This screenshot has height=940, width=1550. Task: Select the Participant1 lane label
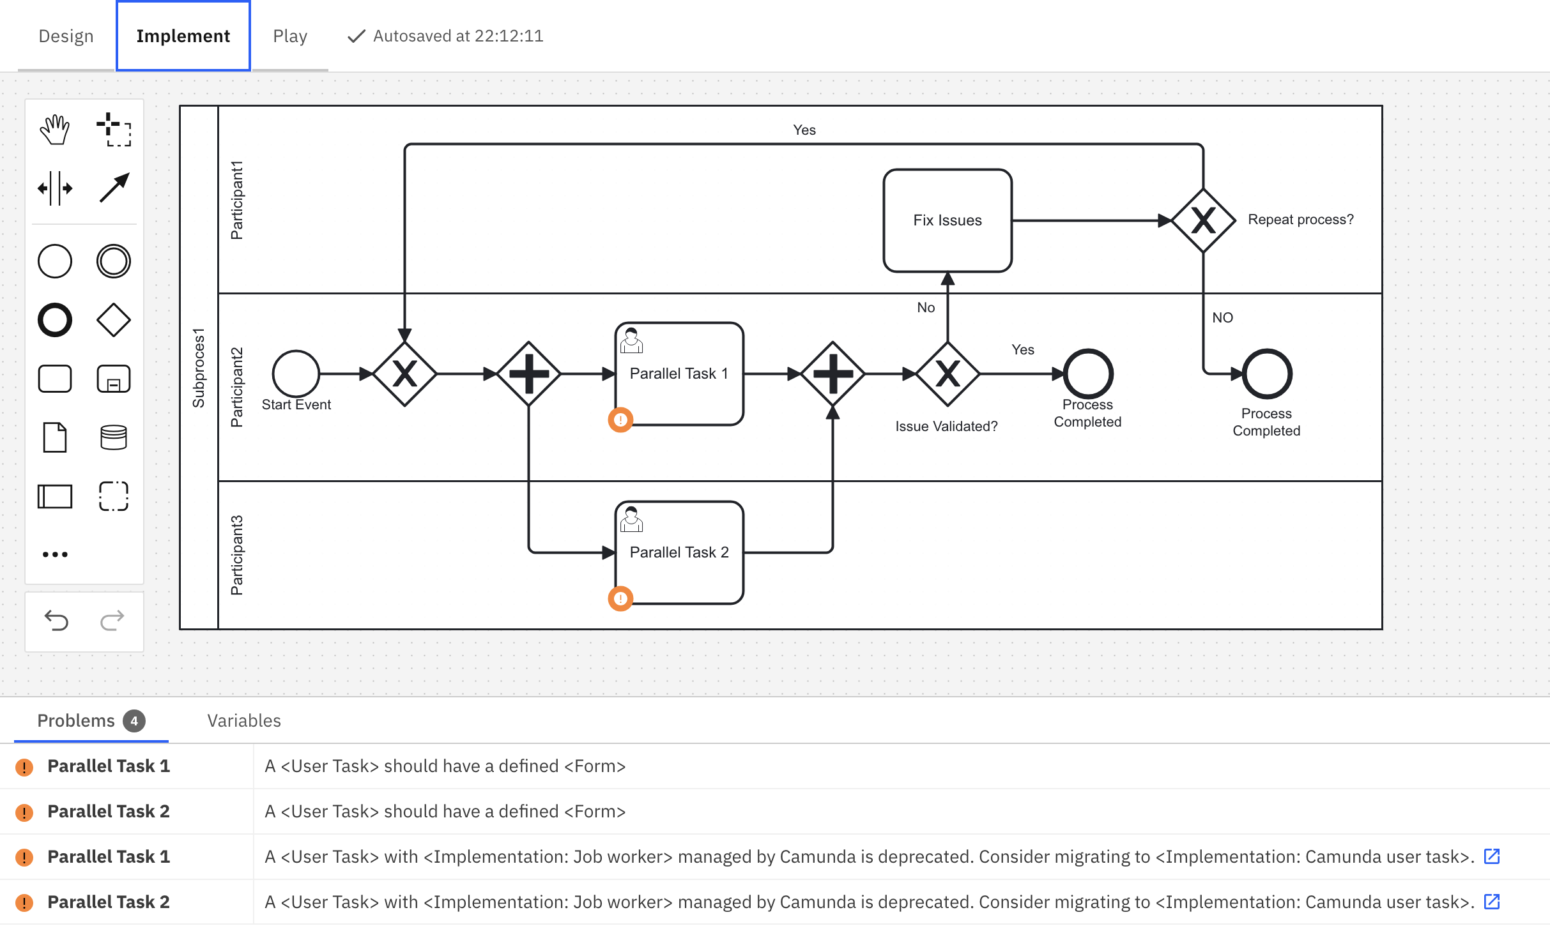[x=237, y=200]
